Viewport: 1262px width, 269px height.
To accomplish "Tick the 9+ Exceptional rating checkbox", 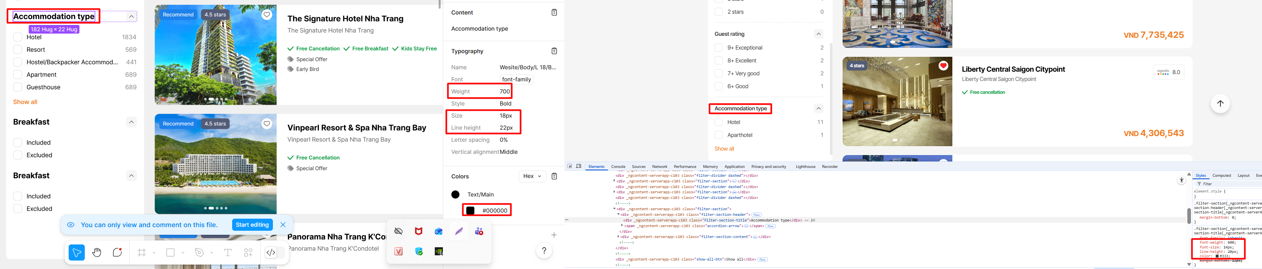I will point(719,48).
